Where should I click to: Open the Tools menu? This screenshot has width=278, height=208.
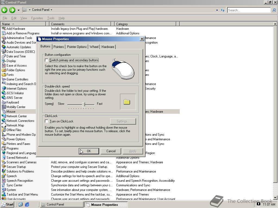pos(51,18)
